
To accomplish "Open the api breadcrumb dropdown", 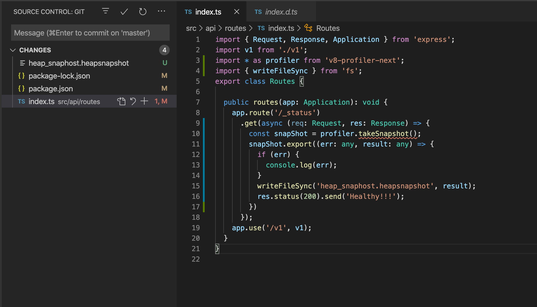I will pyautogui.click(x=210, y=28).
